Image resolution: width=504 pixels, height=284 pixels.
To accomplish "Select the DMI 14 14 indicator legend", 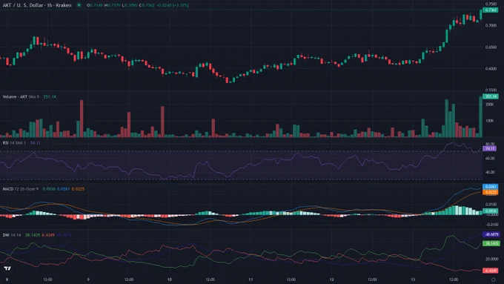I will click(12, 235).
